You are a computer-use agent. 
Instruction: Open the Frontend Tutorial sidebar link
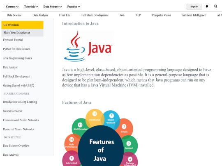pos(13,40)
